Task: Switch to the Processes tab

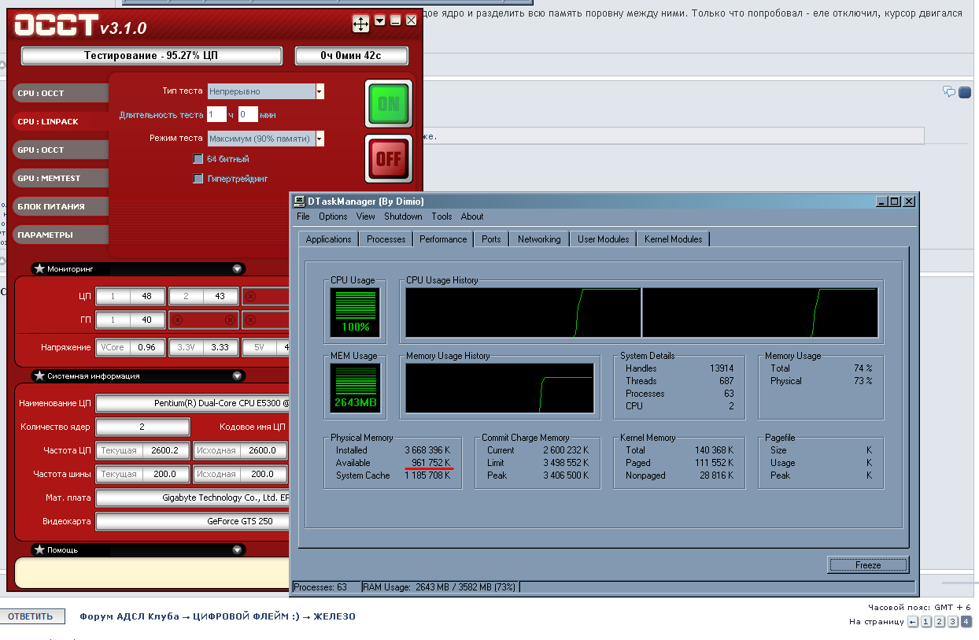Action: (386, 239)
